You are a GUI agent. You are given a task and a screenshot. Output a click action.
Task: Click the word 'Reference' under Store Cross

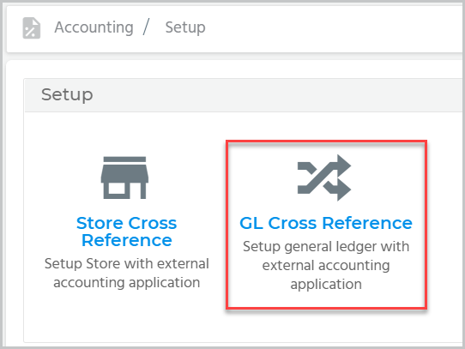127,240
